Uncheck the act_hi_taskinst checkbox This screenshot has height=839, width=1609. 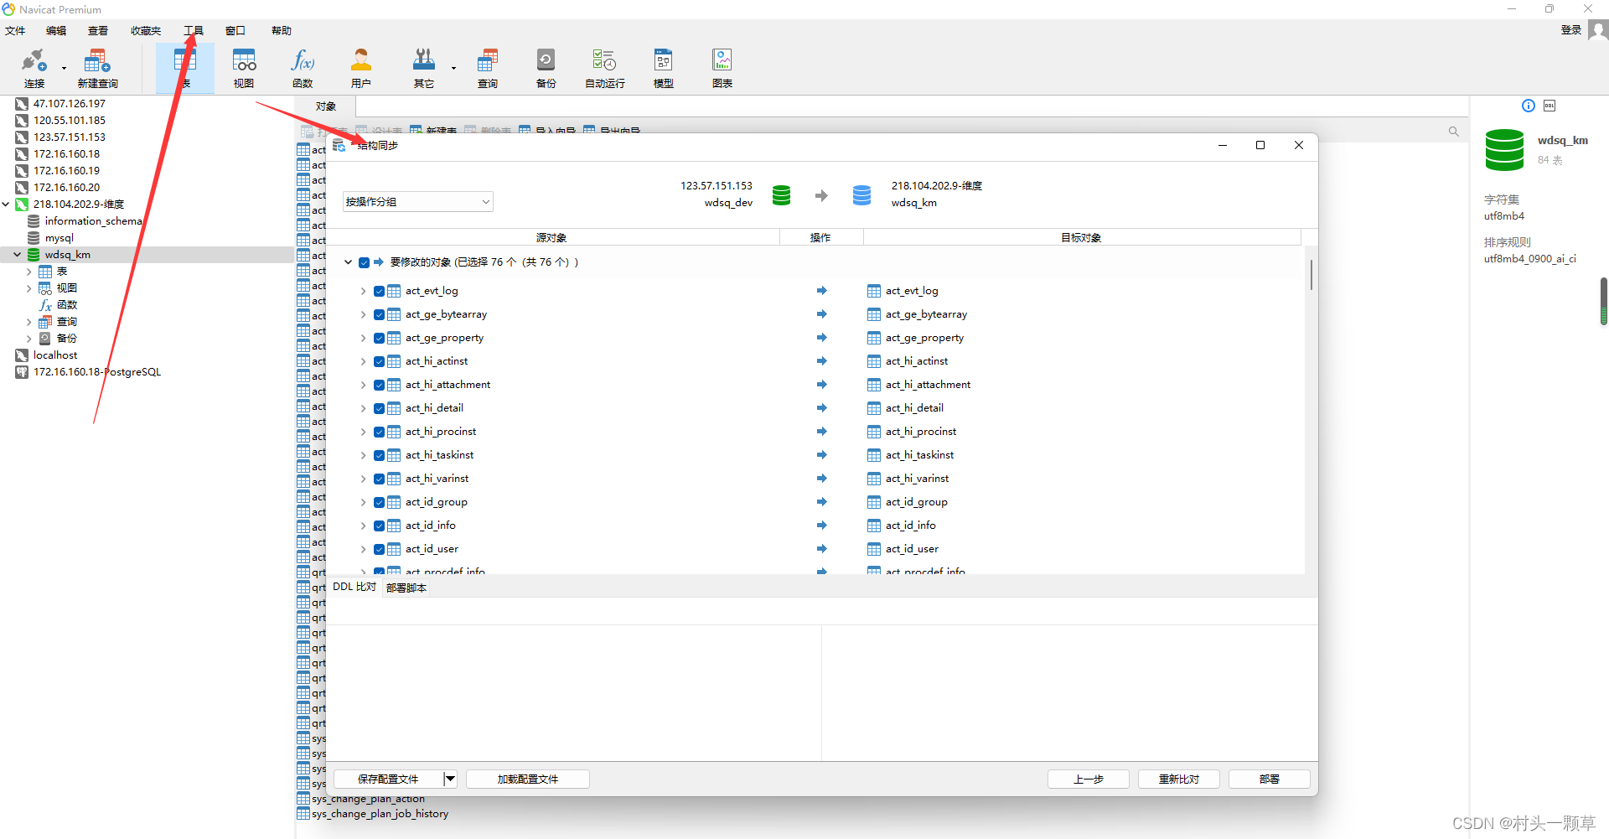pos(380,455)
